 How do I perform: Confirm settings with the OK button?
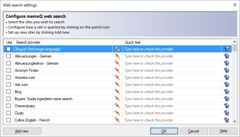(x=164, y=131)
